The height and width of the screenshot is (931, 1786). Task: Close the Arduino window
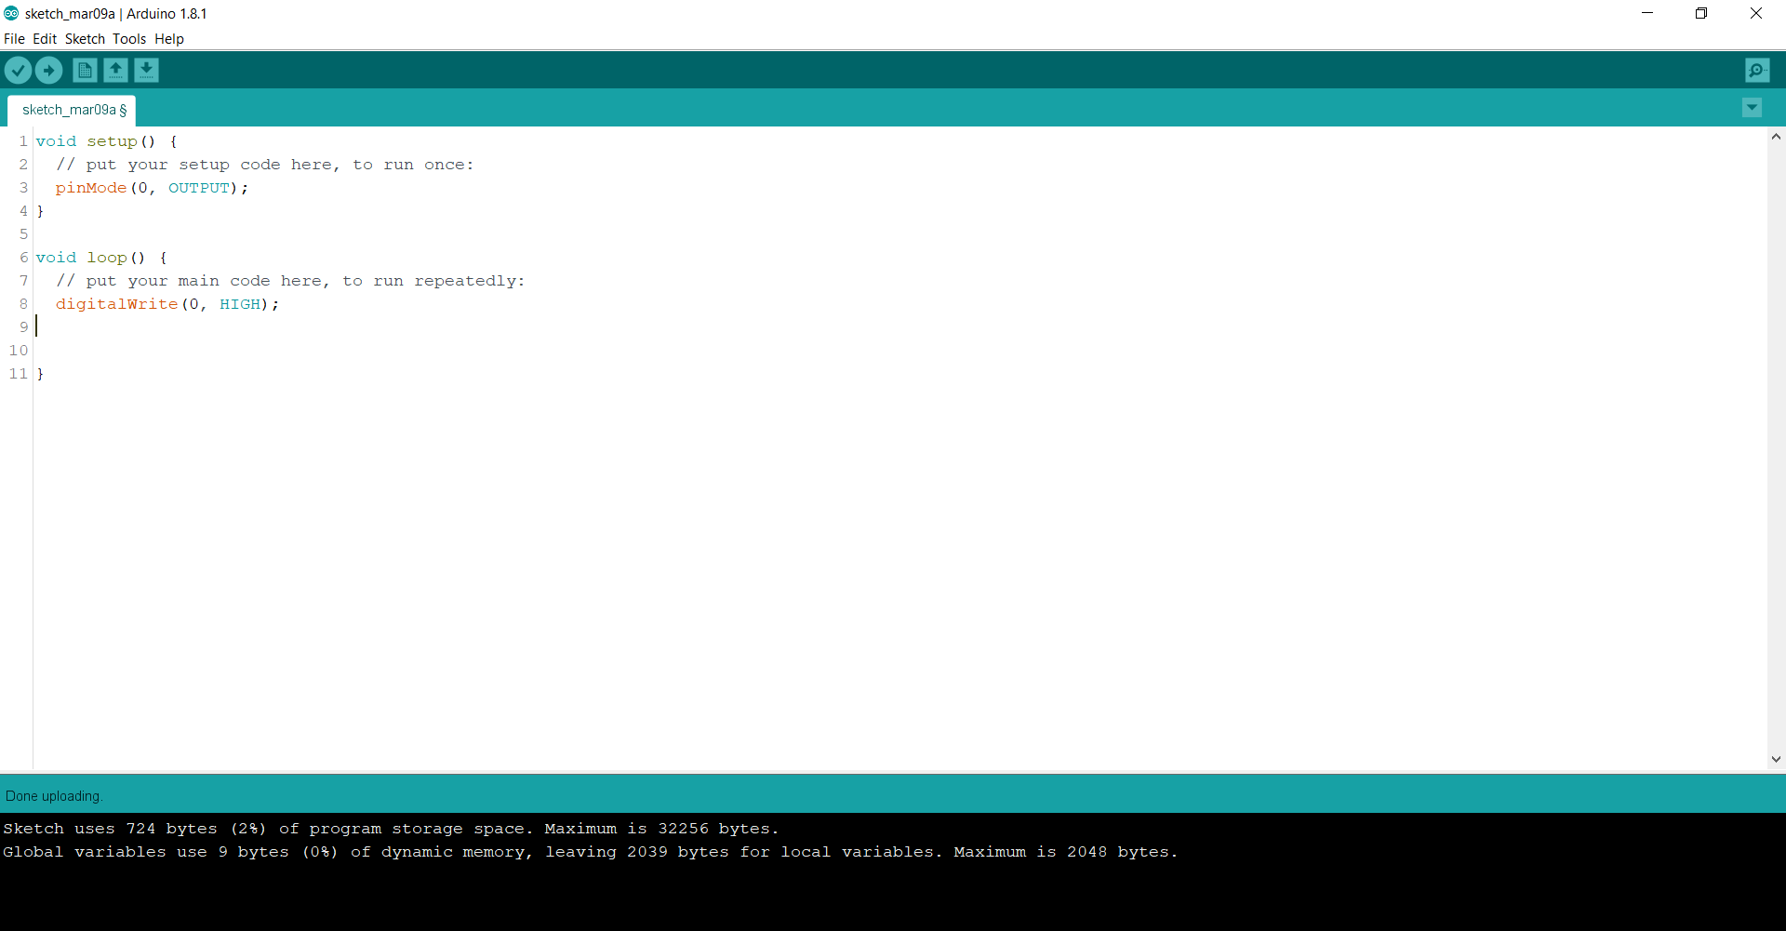tap(1756, 13)
